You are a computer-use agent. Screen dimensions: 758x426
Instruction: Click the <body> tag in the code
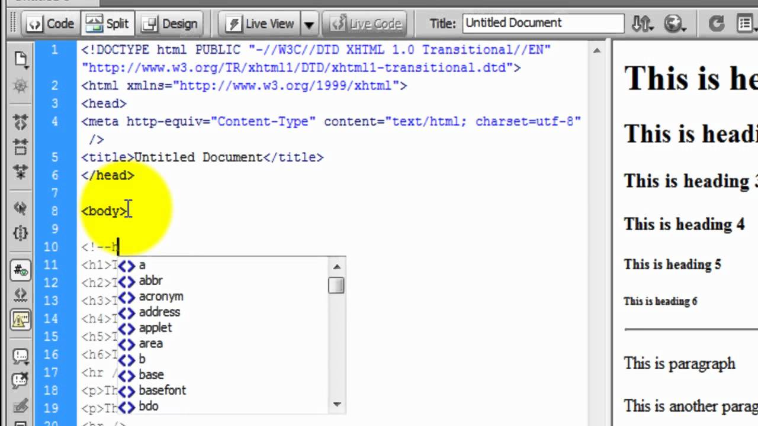click(x=104, y=211)
